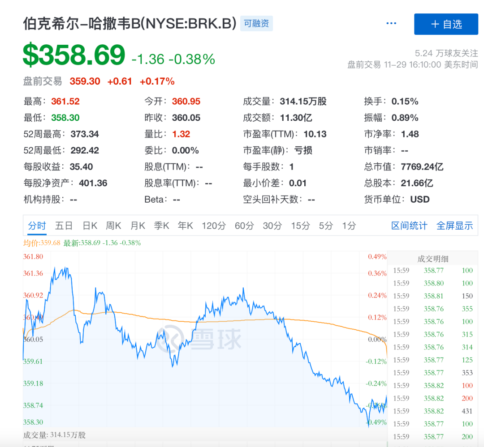The height and width of the screenshot is (447, 484).
Task: Select the 月K monthly chart tab
Action: tap(138, 226)
